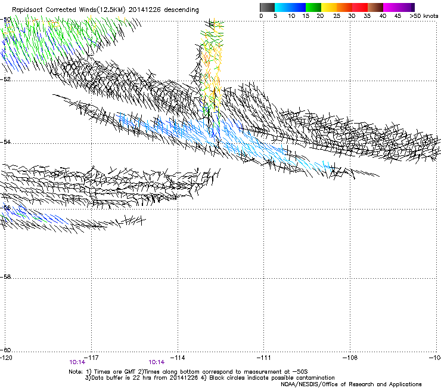Click the '-56' latitude axis label

tap(5, 208)
